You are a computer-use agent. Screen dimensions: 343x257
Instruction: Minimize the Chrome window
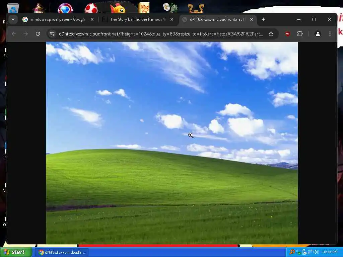click(x=299, y=19)
